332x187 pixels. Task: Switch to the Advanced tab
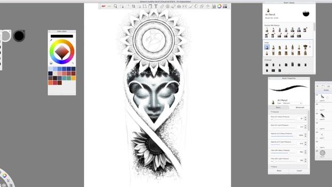pos(300,108)
